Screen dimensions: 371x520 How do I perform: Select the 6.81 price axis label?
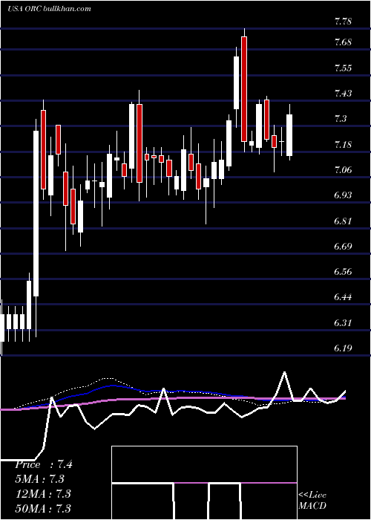click(x=343, y=221)
